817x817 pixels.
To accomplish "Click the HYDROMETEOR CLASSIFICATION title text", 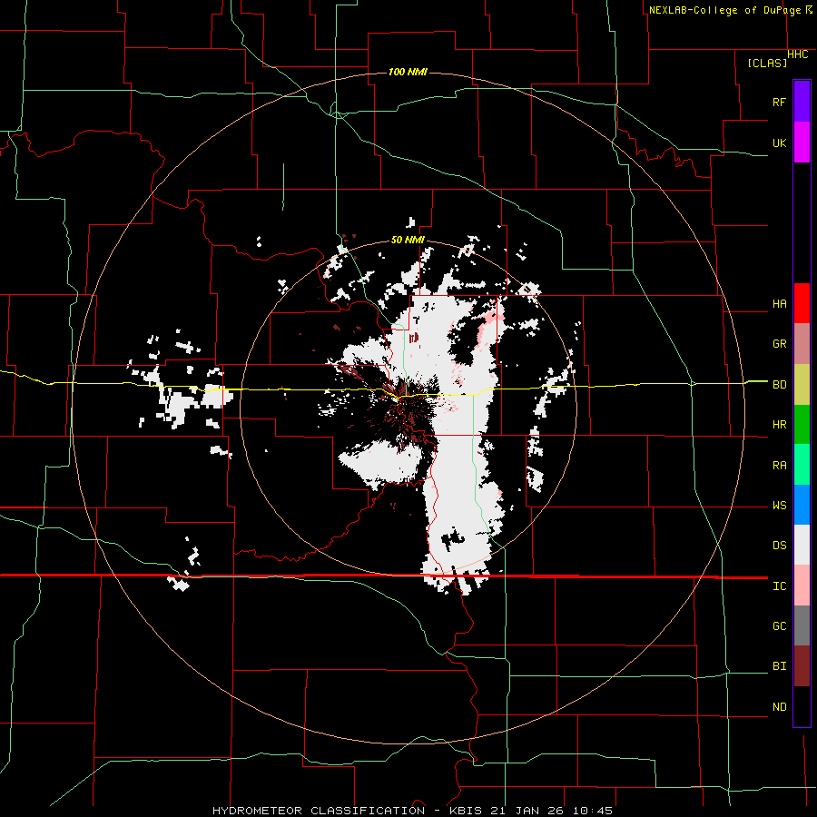I will pos(319,811).
